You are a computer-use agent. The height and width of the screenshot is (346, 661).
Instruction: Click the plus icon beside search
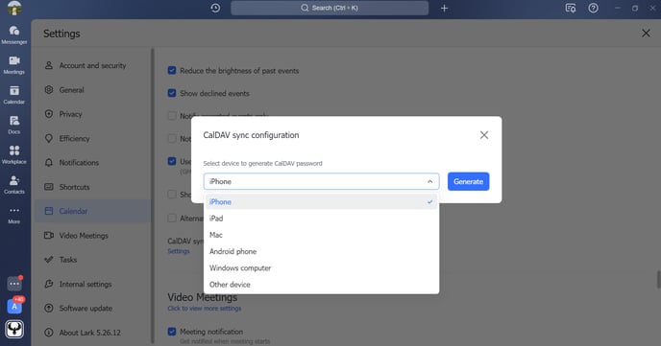click(444, 8)
